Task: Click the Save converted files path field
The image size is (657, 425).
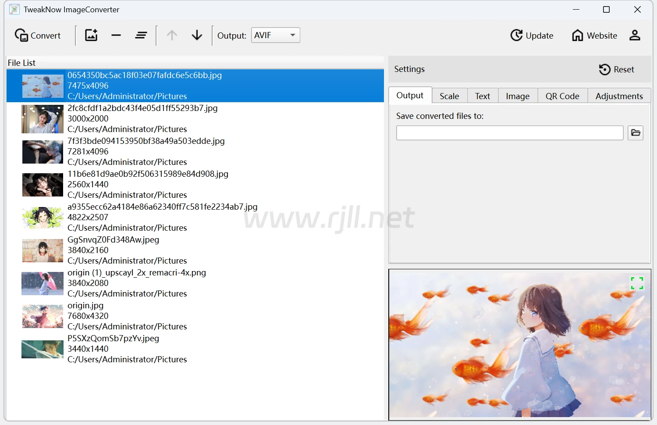Action: [x=509, y=133]
